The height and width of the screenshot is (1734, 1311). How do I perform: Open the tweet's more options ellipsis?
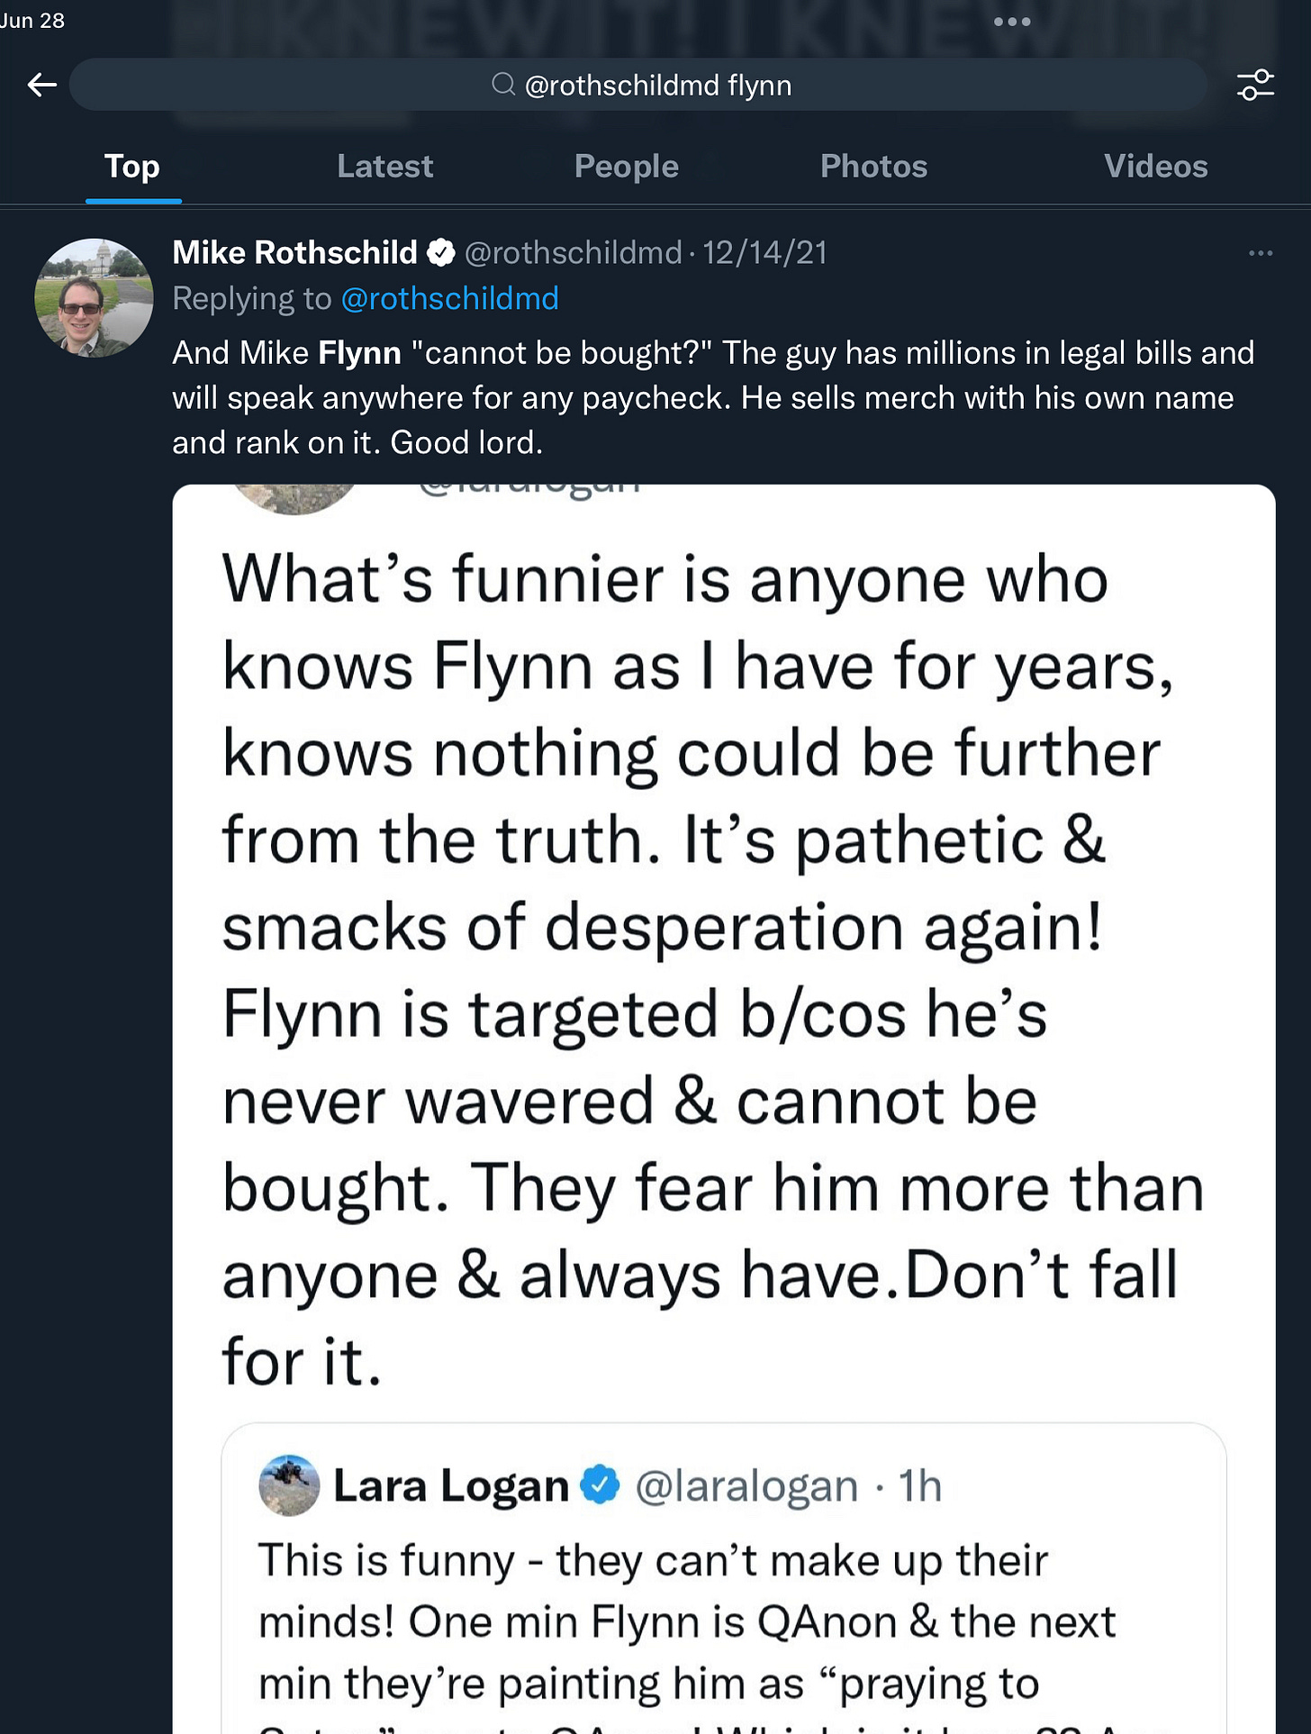1261,253
